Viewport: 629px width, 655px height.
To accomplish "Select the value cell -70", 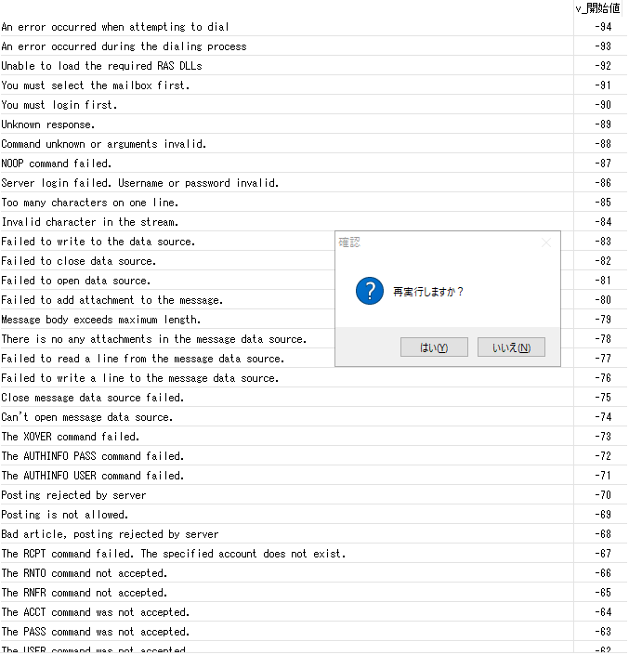I will point(602,495).
